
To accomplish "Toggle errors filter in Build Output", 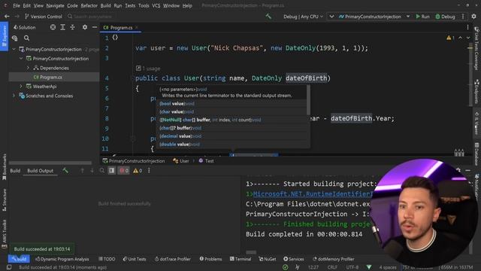I will coord(124,171).
